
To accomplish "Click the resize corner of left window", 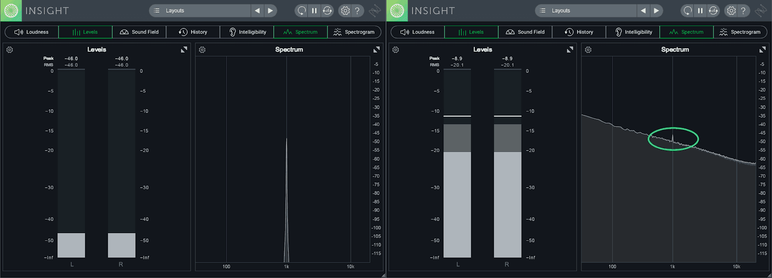I will tap(384, 275).
